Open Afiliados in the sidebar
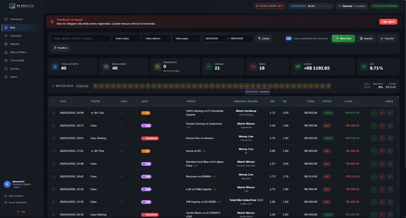Image resolution: width=406 pixels, height=218 pixels. coord(21,44)
